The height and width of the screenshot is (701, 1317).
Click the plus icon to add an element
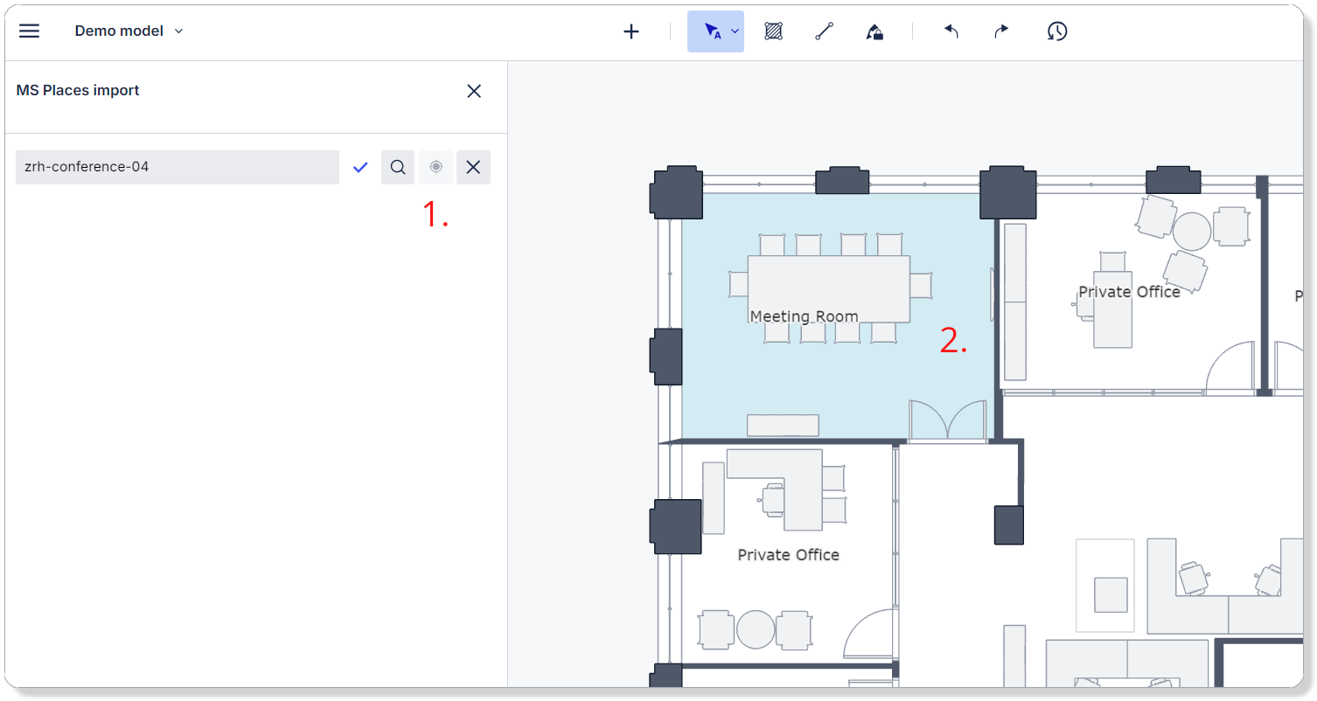631,31
